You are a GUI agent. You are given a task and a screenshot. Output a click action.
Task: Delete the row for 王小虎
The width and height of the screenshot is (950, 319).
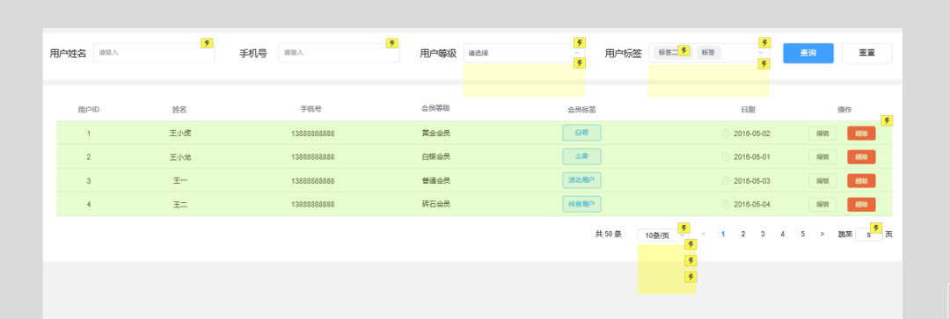861,134
